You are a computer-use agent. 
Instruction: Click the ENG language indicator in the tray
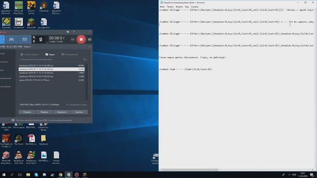click(294, 175)
